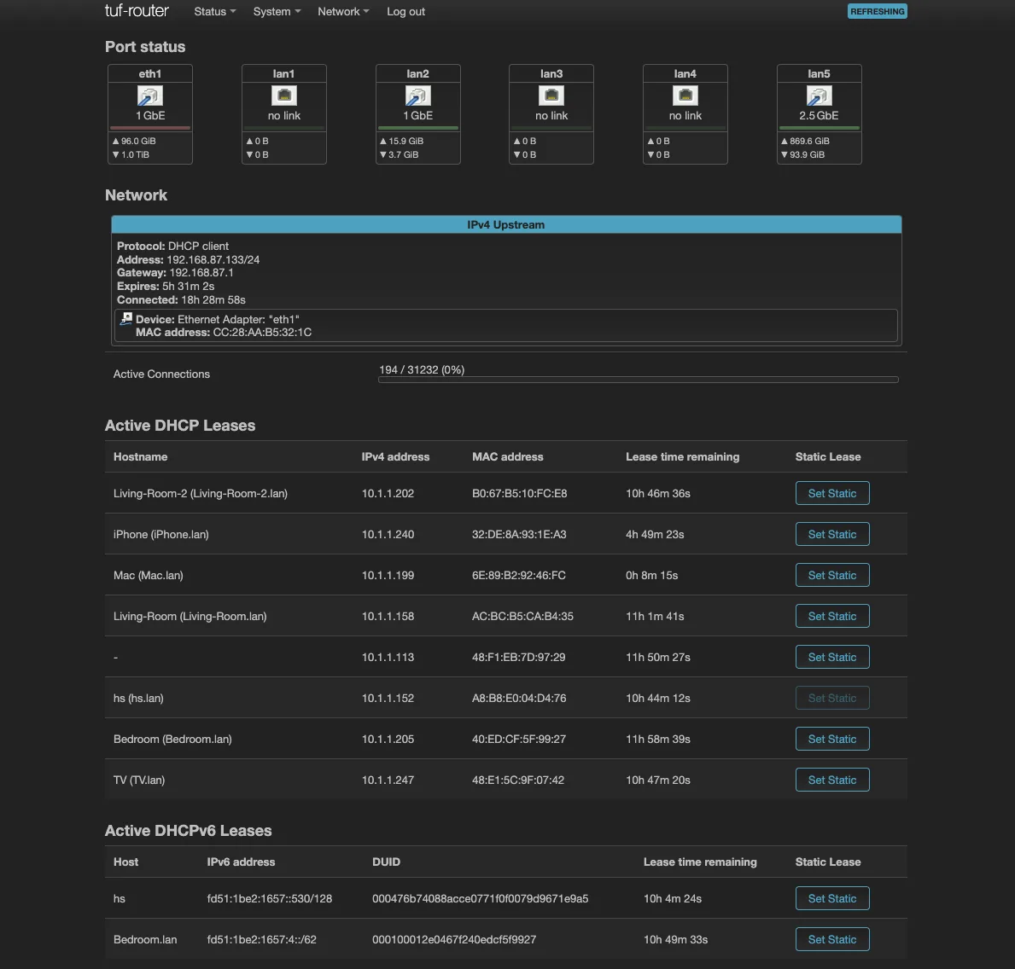
Task: Set Static for hs DHCPv6 lease
Action: (x=831, y=897)
